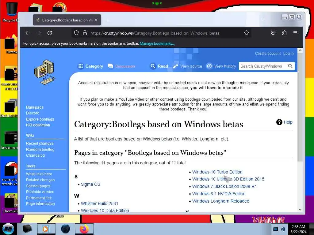Image resolution: width=314 pixels, height=235 pixels.
Task: Click the network icon in system tray
Action: pyautogui.click(x=283, y=229)
